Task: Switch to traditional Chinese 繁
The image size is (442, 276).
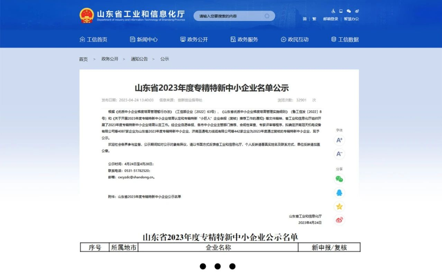Action: (314, 19)
